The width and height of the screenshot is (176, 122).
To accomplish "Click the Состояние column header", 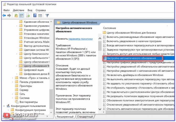I will (109, 28).
